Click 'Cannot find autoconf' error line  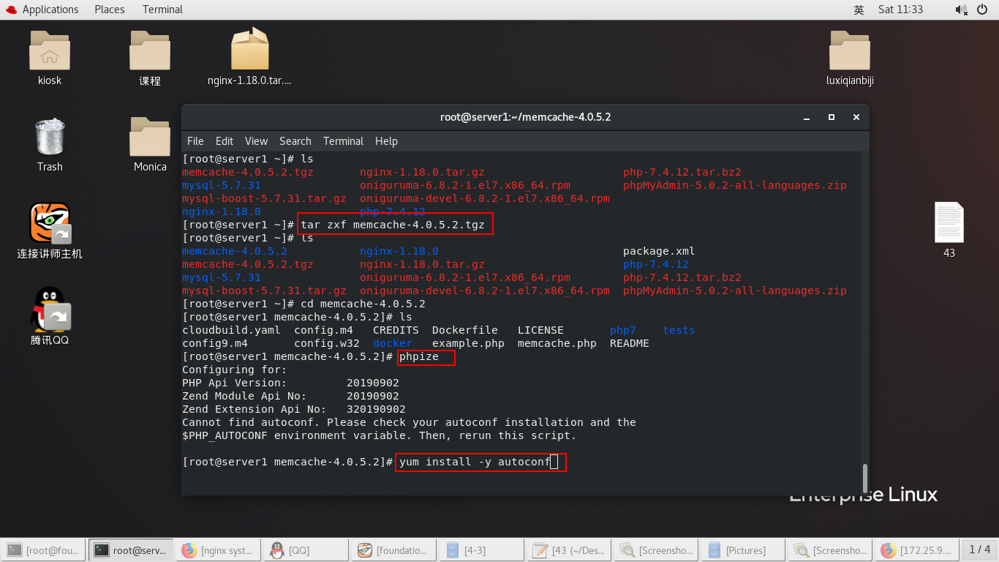(x=409, y=422)
